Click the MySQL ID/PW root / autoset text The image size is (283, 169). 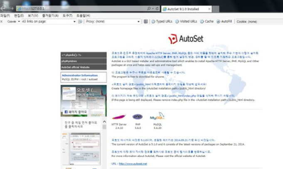[x=80, y=79]
